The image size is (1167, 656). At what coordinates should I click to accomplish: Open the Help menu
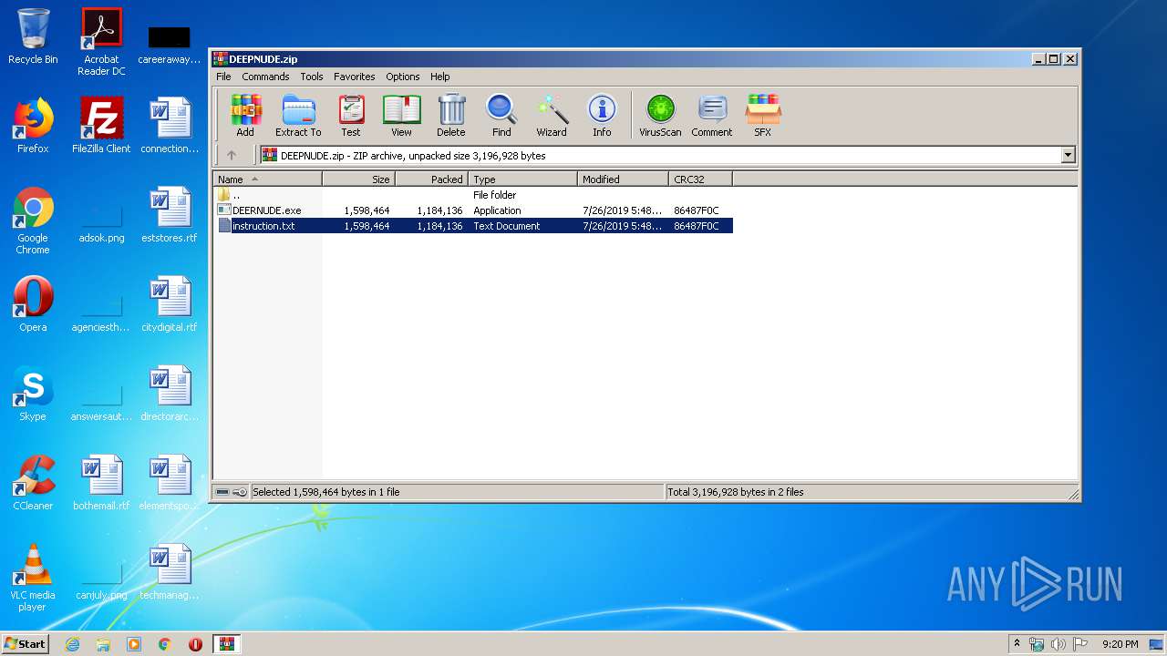coord(440,77)
